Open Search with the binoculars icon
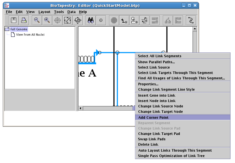The image size is (235, 163). point(91,20)
